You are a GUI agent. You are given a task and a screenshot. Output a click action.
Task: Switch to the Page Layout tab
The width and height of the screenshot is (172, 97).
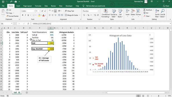[27, 6]
